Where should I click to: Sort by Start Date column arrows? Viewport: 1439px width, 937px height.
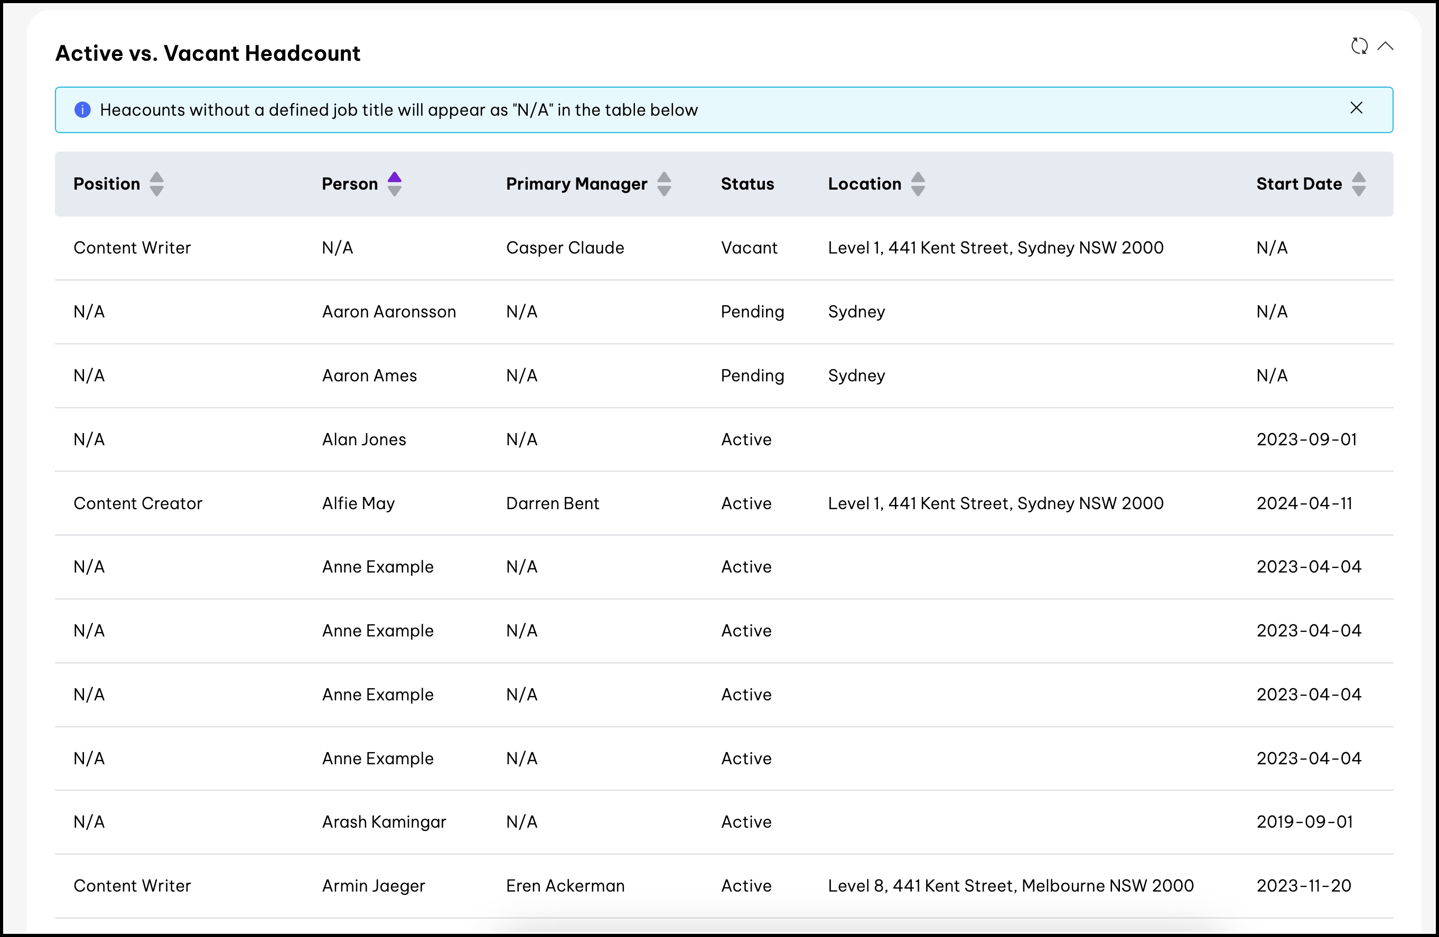pyautogui.click(x=1359, y=184)
